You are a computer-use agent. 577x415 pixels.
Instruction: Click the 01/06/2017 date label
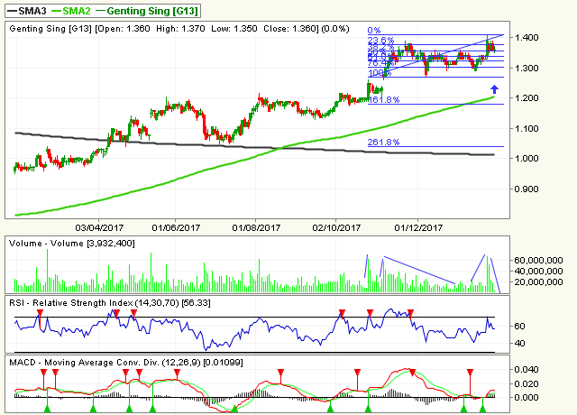[x=176, y=228]
